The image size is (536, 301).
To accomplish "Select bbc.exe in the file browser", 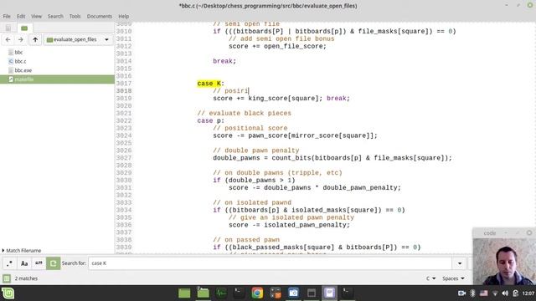I will coord(23,70).
